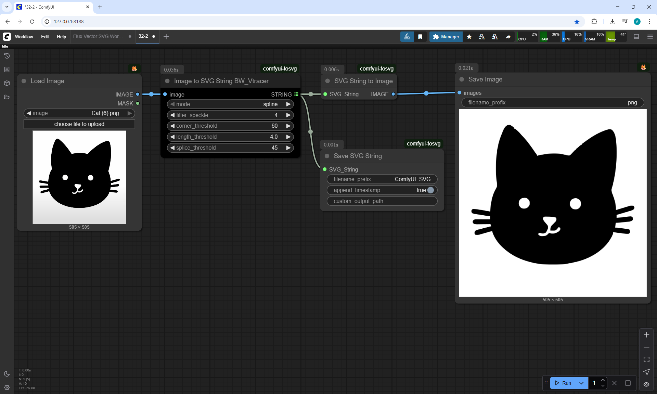Expand Run button dropdown arrow
The image size is (657, 394).
[581, 383]
